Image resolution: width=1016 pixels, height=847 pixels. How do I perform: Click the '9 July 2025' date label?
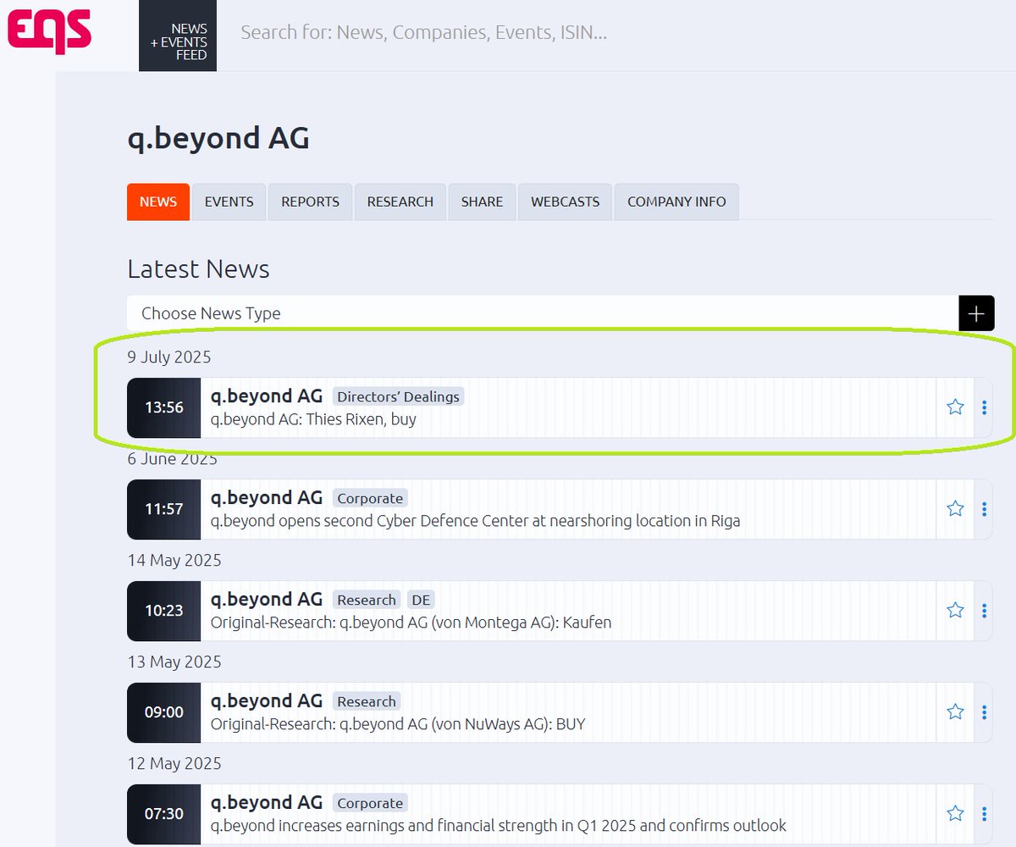coord(169,357)
